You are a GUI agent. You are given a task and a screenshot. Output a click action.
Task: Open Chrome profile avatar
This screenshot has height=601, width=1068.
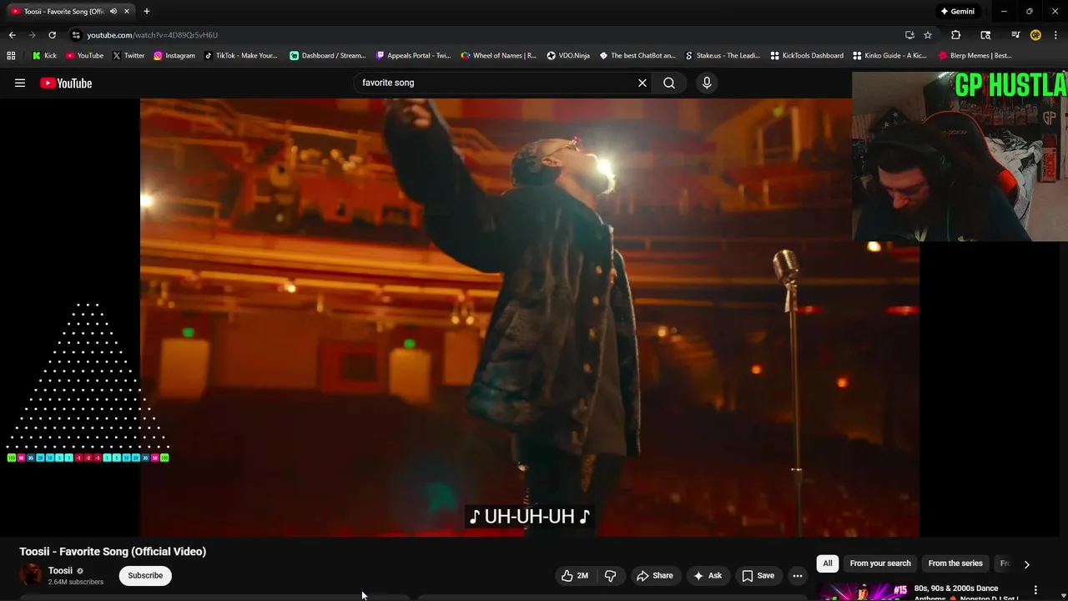[1035, 35]
